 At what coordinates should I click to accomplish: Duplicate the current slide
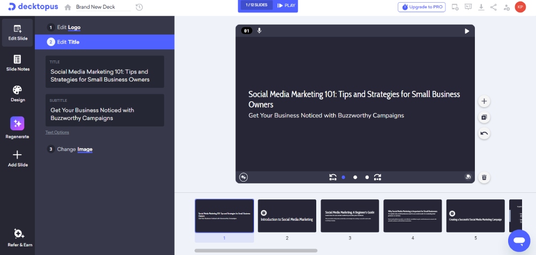[x=484, y=117]
